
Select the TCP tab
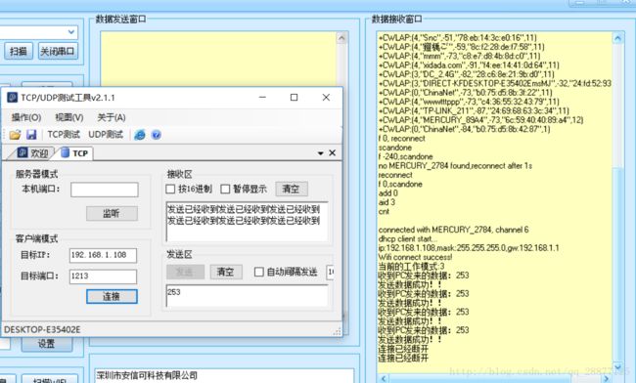pyautogui.click(x=75, y=153)
